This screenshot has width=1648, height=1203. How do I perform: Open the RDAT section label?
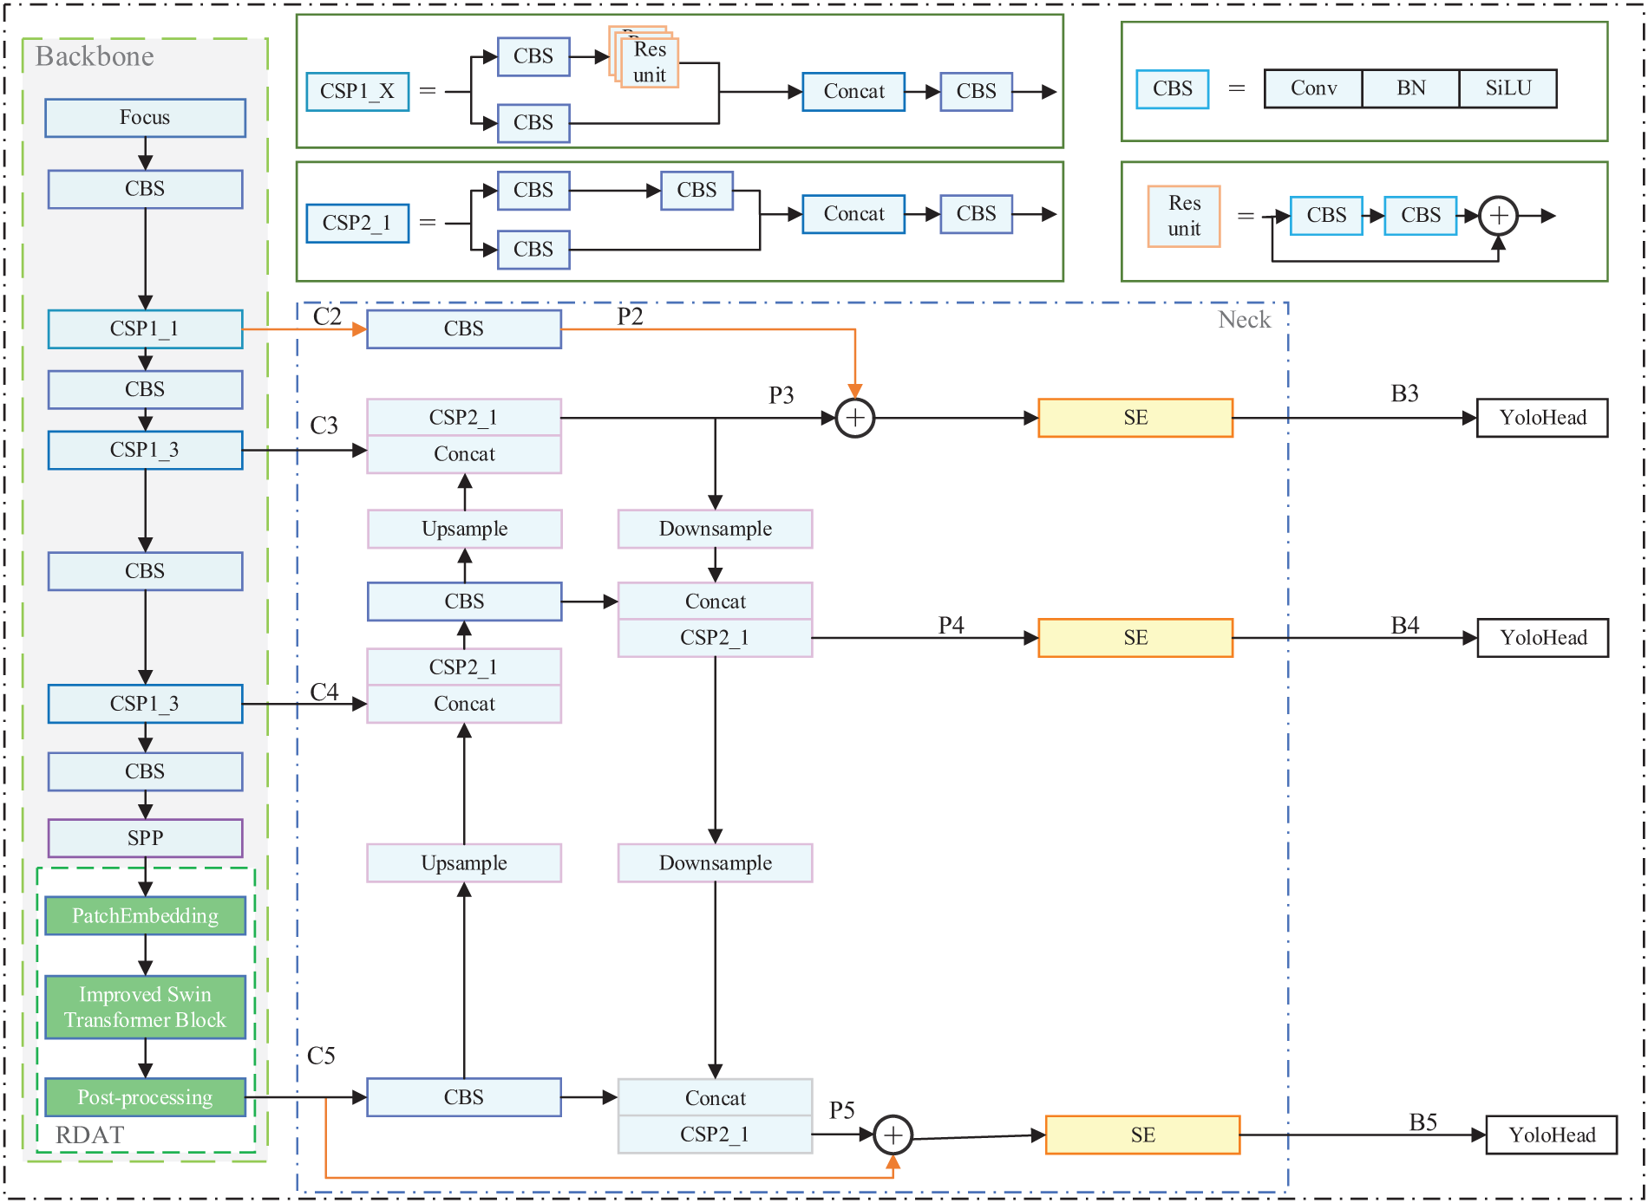click(90, 1134)
